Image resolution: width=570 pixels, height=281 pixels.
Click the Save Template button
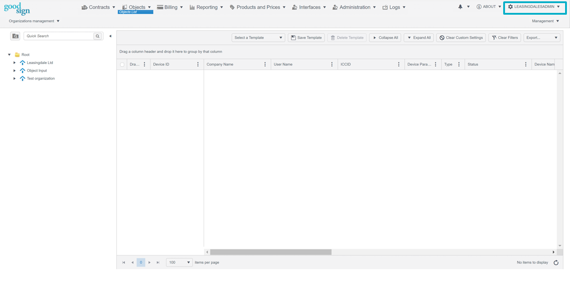tap(306, 38)
